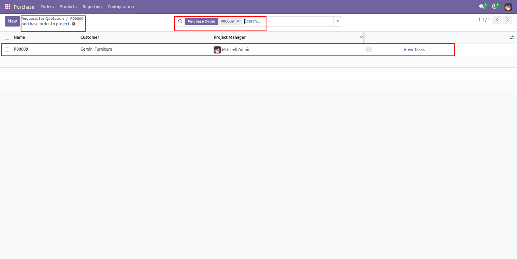Open the Reporting menu
Screen dimensions: 517x259
pos(92,7)
